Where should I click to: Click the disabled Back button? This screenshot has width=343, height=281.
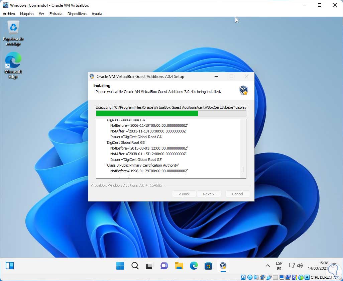(184, 194)
